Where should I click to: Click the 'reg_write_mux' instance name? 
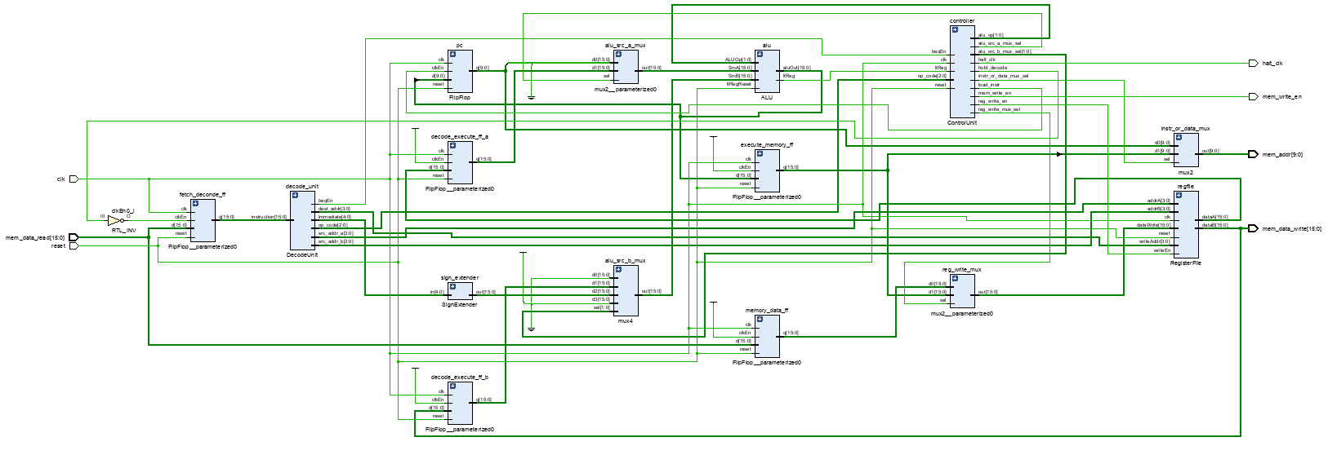pyautogui.click(x=962, y=270)
